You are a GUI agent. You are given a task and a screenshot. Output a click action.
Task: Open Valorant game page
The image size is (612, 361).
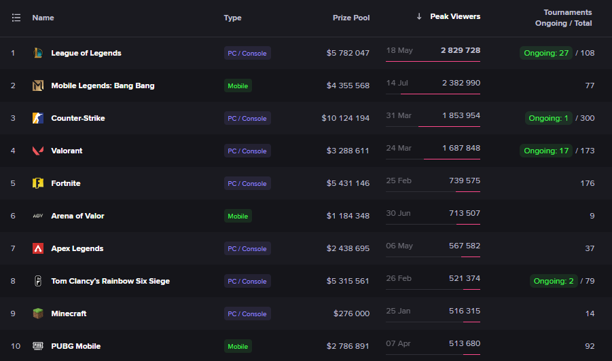[67, 151]
